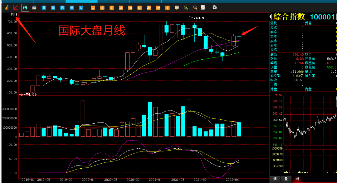The width and height of the screenshot is (337, 183).
Task: Click the latest price 570.45
Action: (298, 54)
